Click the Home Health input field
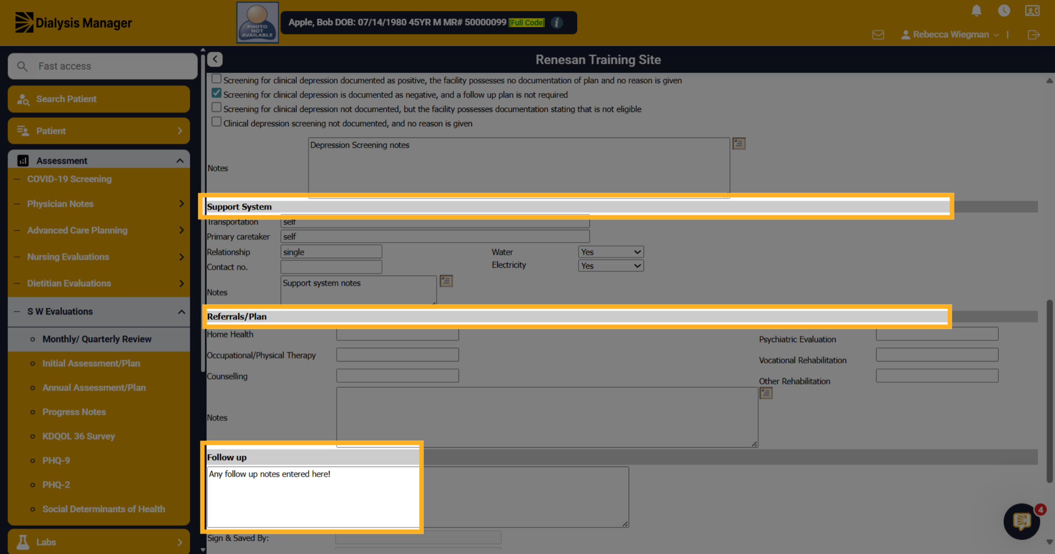Image resolution: width=1055 pixels, height=554 pixels. [397, 335]
